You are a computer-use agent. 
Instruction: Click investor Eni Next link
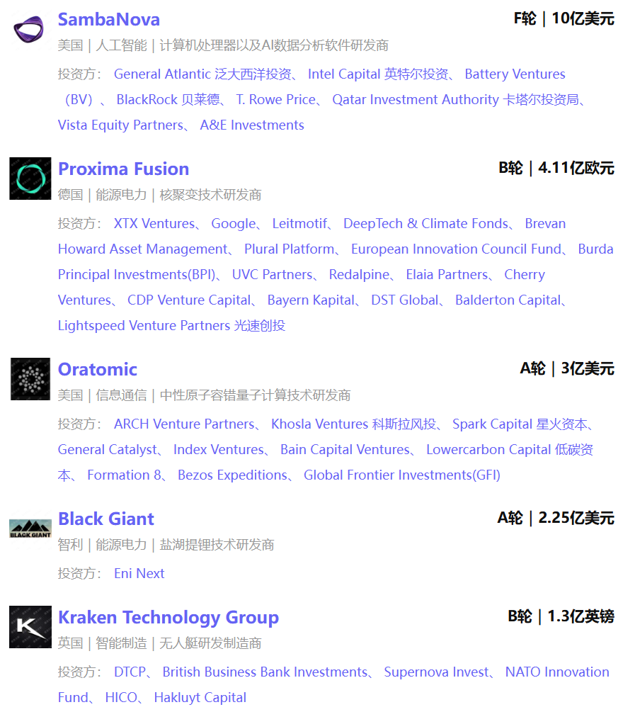[x=139, y=574]
